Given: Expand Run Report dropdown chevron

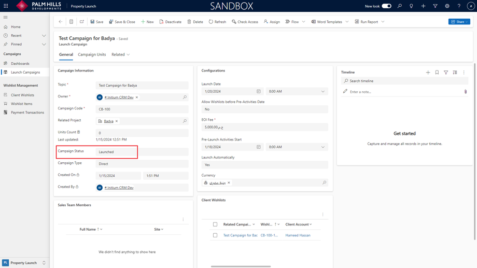Looking at the screenshot, I should click(383, 22).
